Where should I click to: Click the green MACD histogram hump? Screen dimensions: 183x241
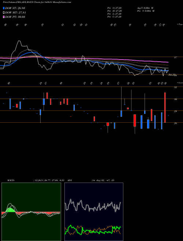pos(11,210)
